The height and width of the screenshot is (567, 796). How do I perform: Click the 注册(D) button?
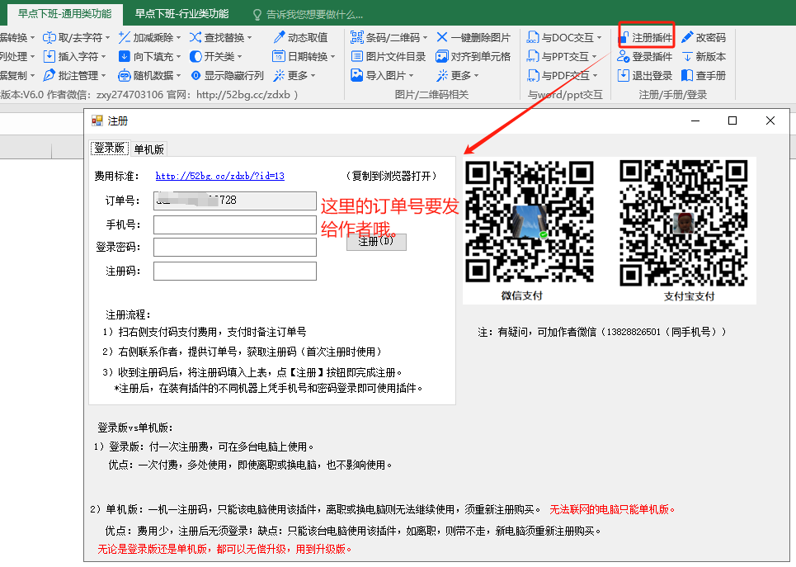376,241
